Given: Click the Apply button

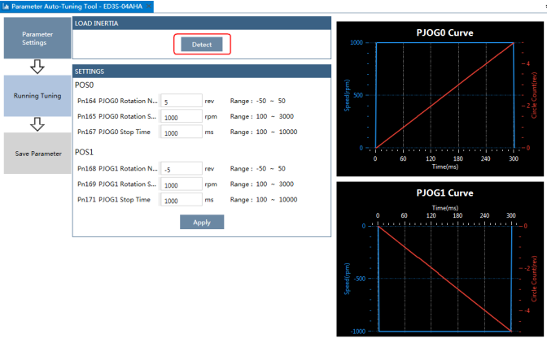Looking at the screenshot, I should [202, 222].
